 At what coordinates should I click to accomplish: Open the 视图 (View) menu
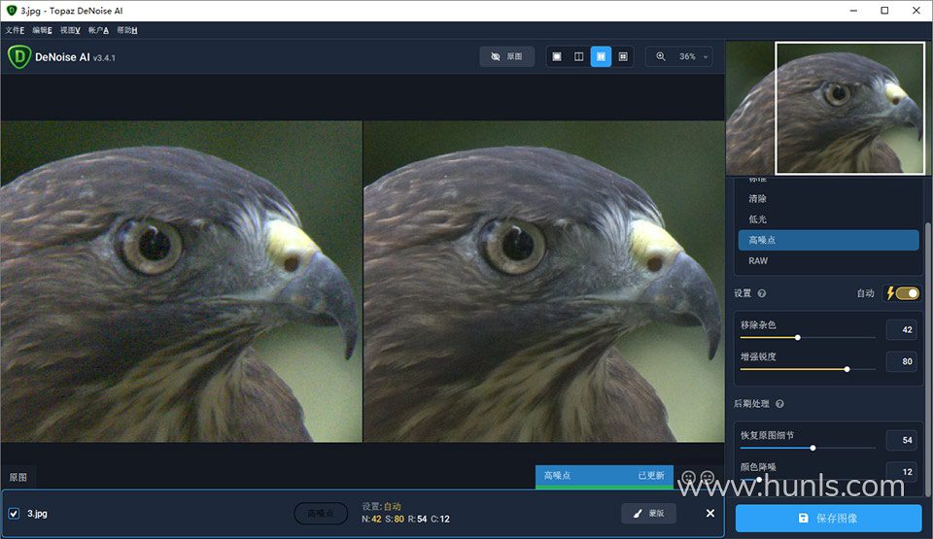coord(70,30)
